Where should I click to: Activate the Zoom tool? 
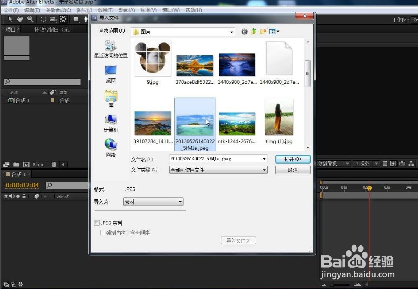pyautogui.click(x=30, y=19)
